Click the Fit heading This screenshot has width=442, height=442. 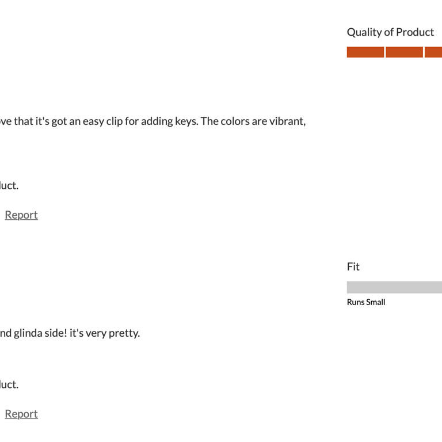(353, 266)
